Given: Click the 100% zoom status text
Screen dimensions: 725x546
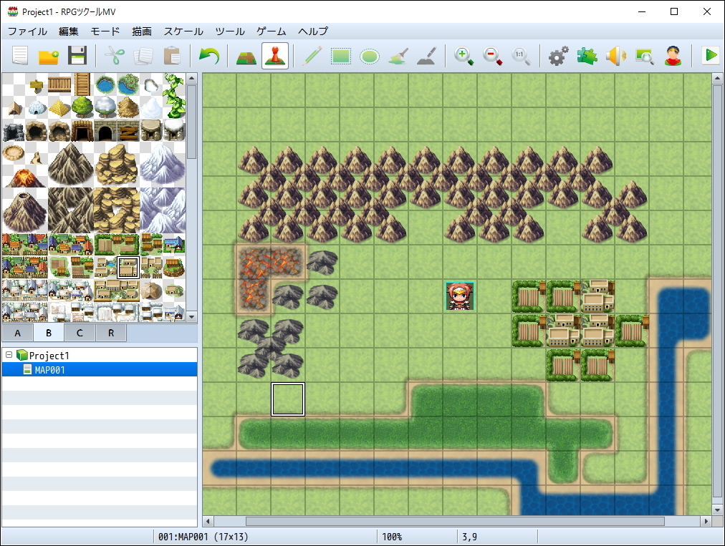Looking at the screenshot, I should pos(392,537).
